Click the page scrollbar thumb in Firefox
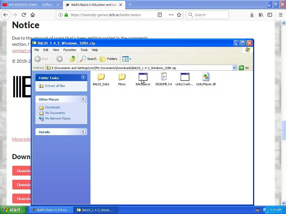Screen dimensions: 286x214 (284, 130)
